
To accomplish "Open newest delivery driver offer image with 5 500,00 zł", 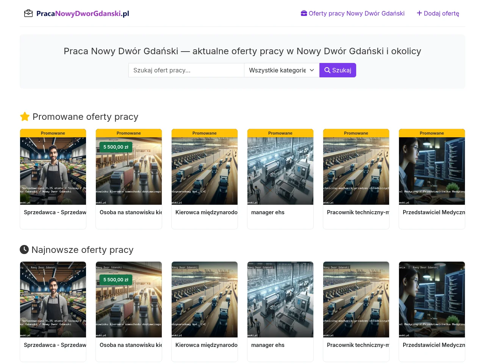I will (129, 300).
